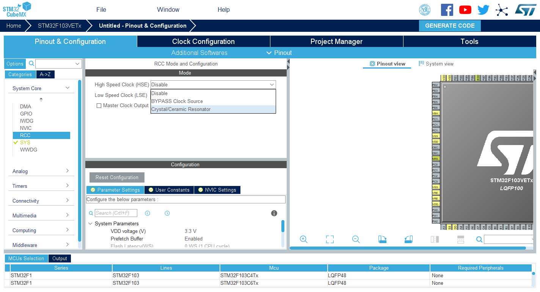Zoom out on the pinout view
Image resolution: width=540 pixels, height=292 pixels.
pos(356,239)
